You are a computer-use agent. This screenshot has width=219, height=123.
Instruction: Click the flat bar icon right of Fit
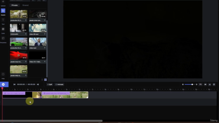coord(205,84)
